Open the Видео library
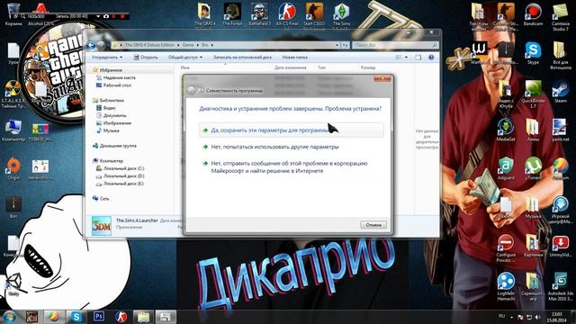The image size is (576, 324). [x=106, y=108]
